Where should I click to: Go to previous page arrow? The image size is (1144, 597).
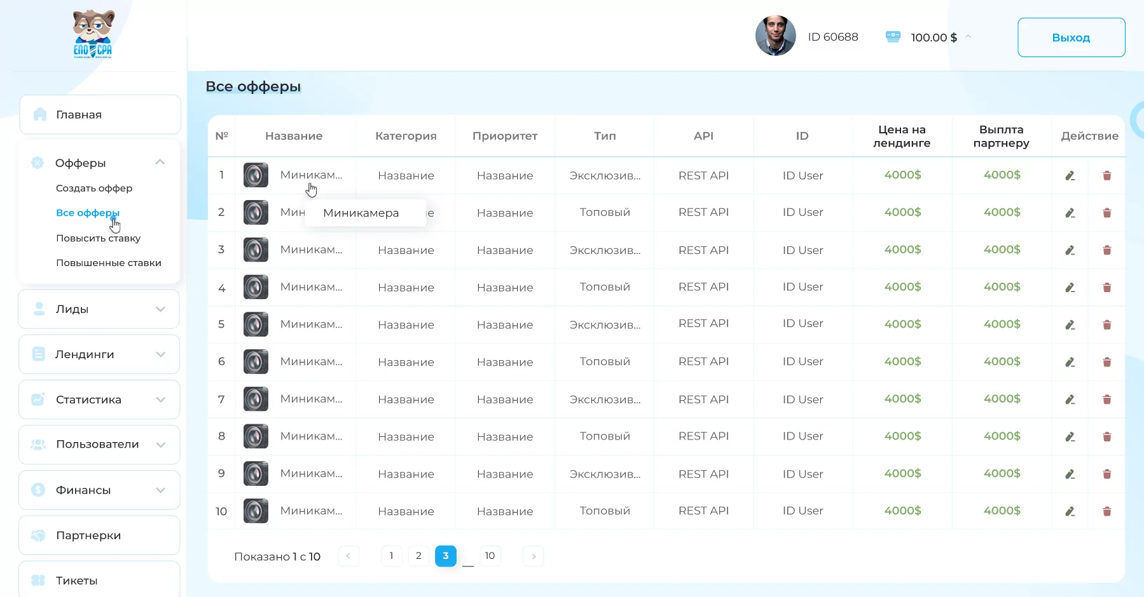pyautogui.click(x=348, y=556)
